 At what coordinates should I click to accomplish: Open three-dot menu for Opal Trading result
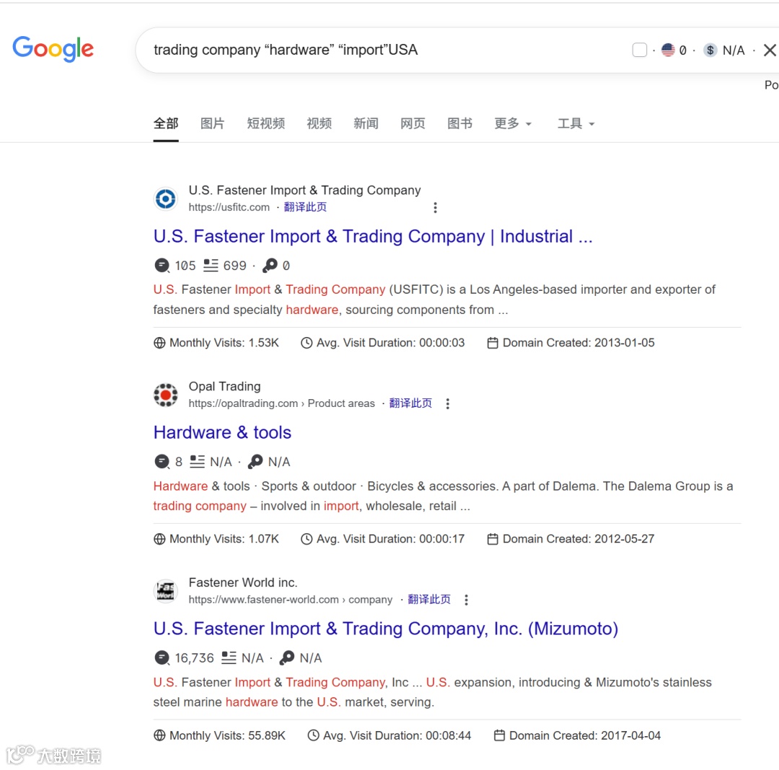click(448, 403)
